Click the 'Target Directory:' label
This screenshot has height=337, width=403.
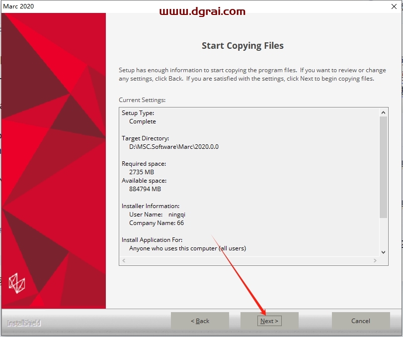[145, 138]
